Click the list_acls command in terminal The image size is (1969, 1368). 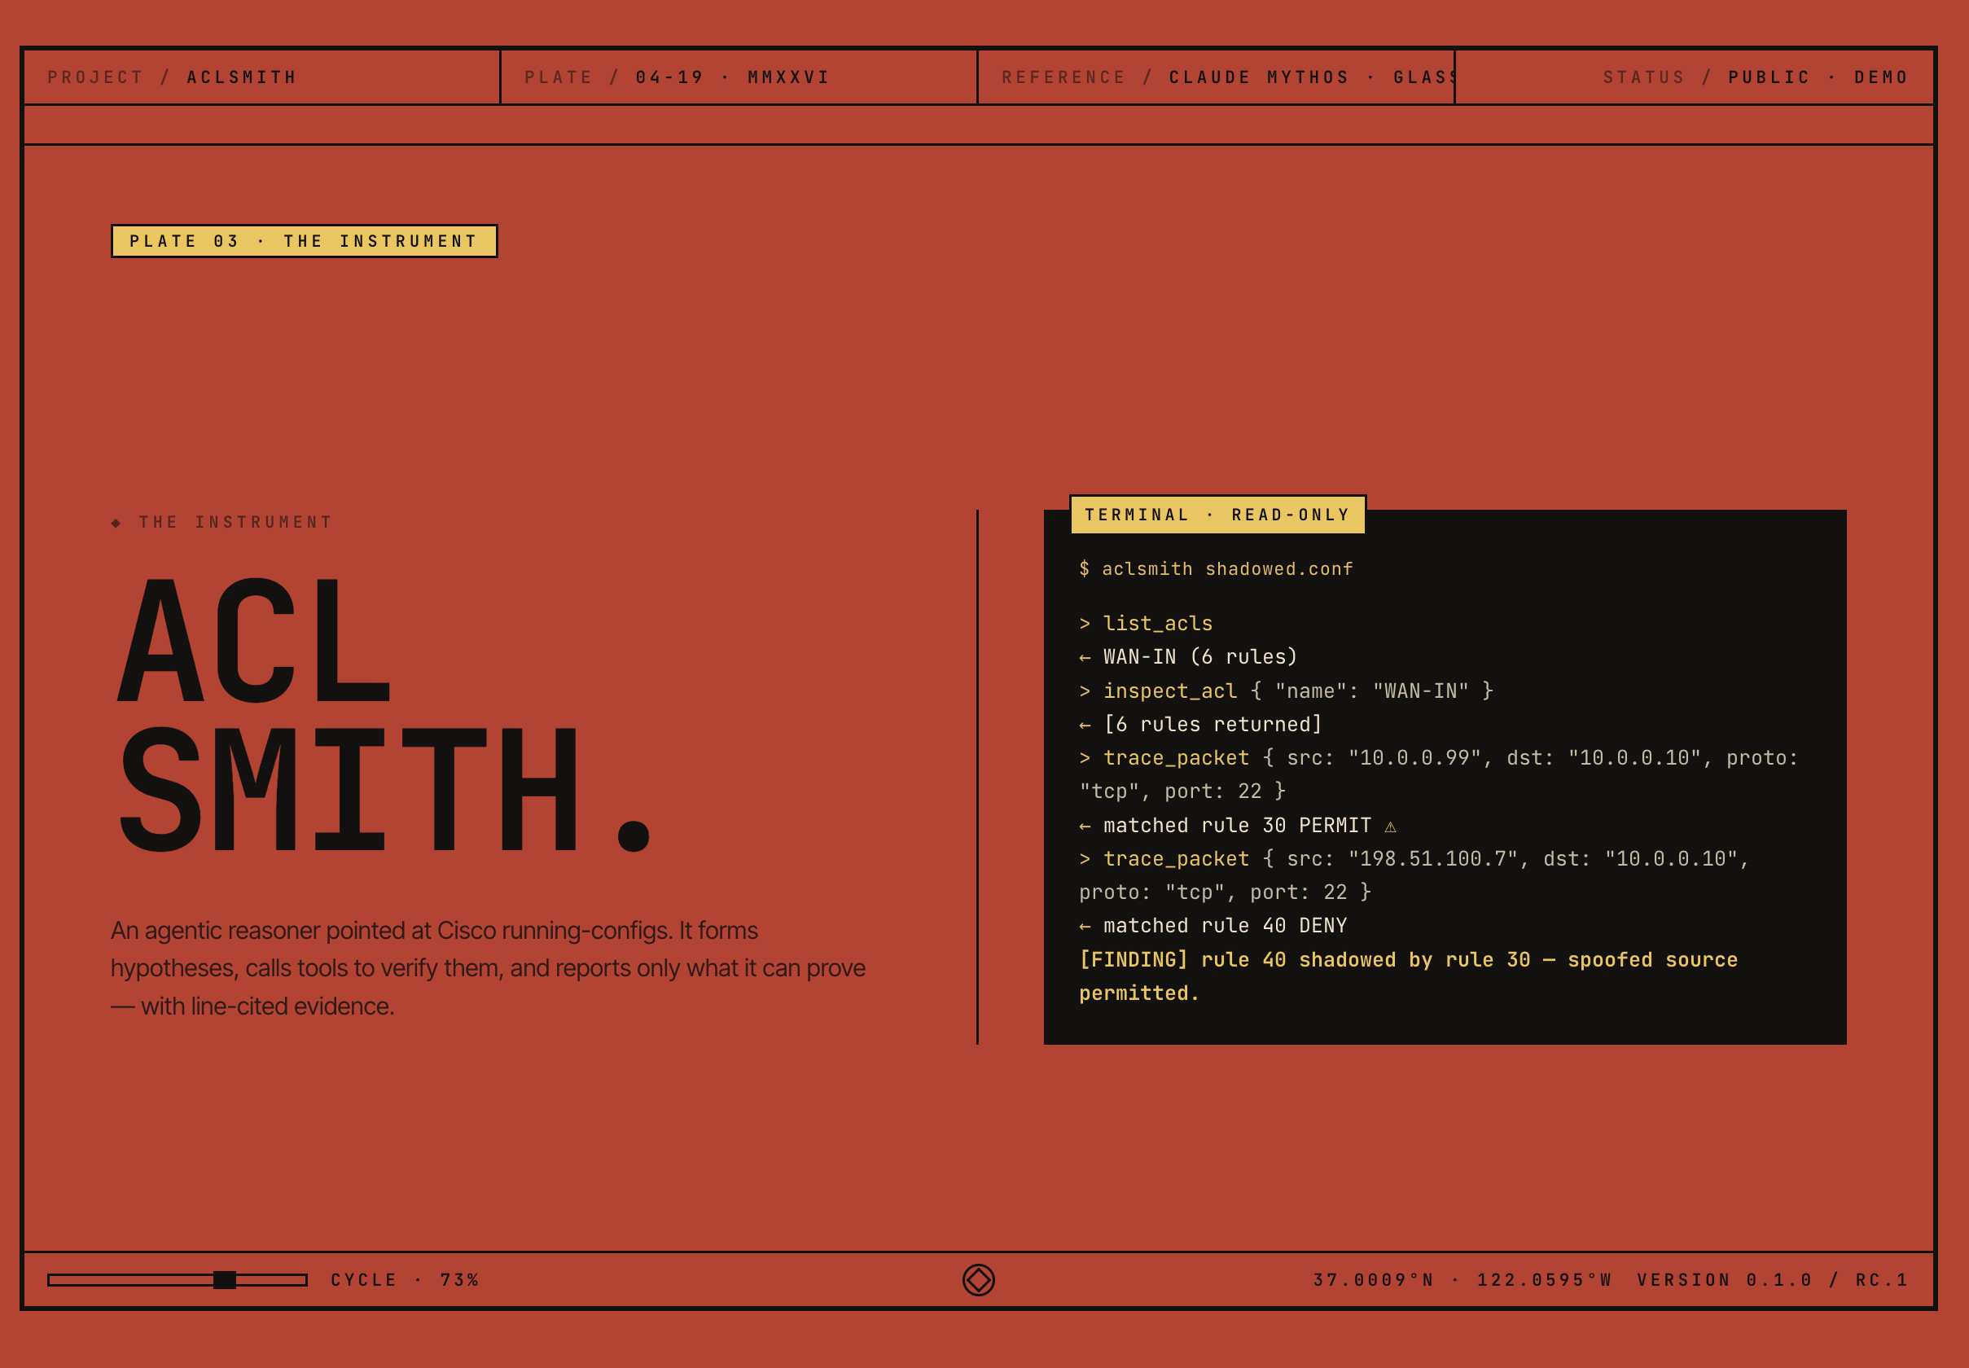click(1156, 623)
